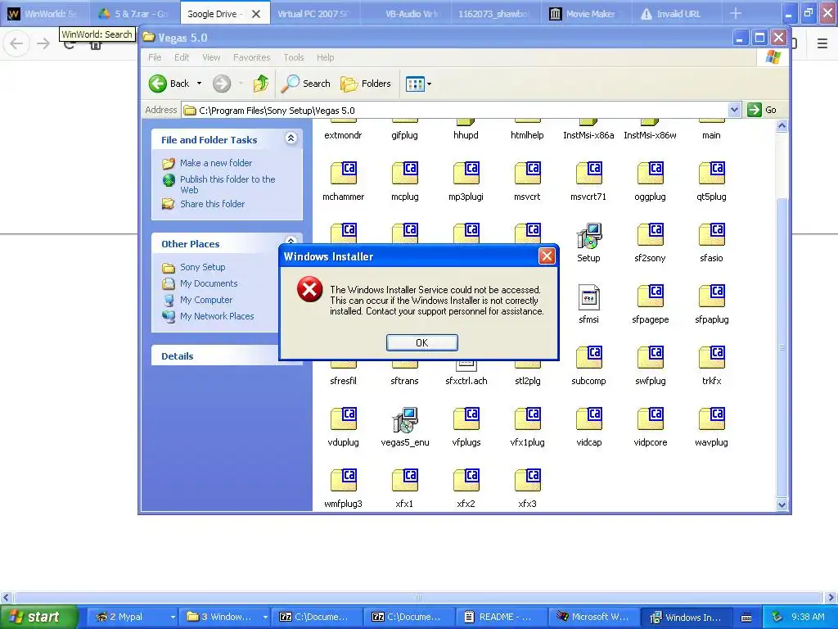This screenshot has width=838, height=629.
Task: Click Make a new folder
Action: [215, 163]
